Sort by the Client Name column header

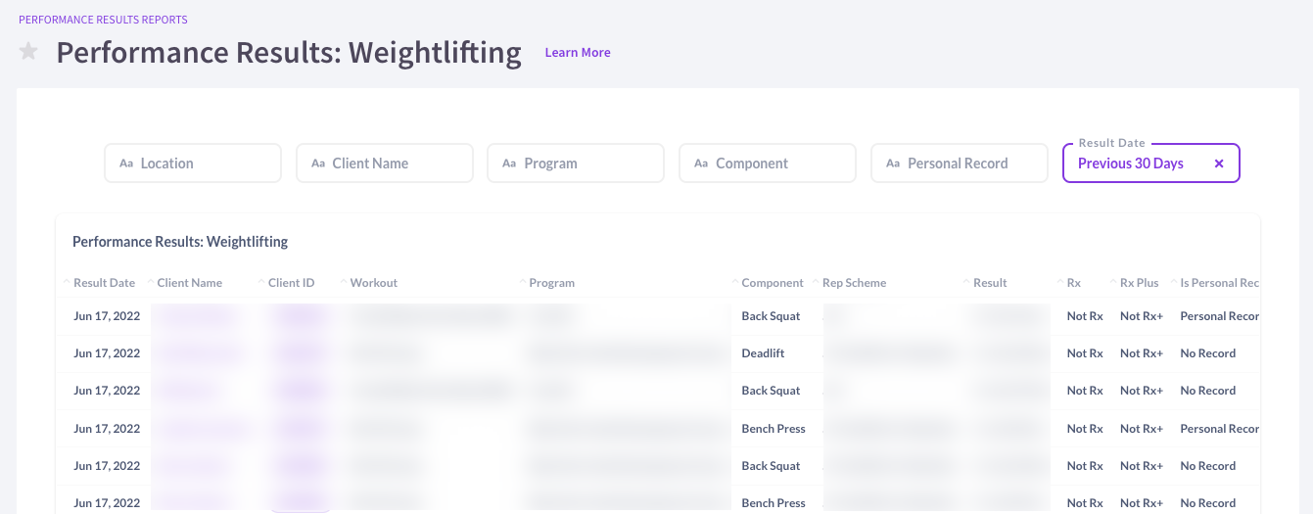190,283
